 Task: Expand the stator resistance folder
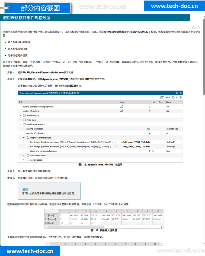[24, 155]
